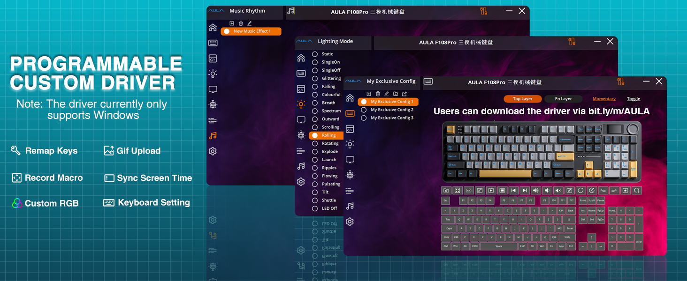
Task: Switch to the Fn Layer tab
Action: 563,99
